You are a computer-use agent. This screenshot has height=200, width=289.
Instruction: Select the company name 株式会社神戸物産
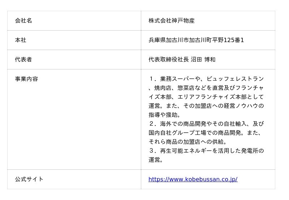coord(172,21)
